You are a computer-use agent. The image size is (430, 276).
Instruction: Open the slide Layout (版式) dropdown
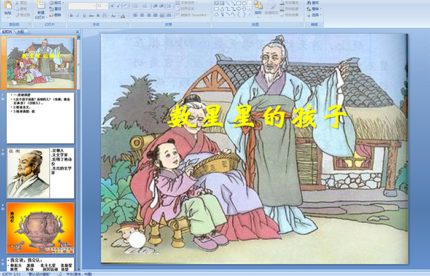tap(57, 2)
